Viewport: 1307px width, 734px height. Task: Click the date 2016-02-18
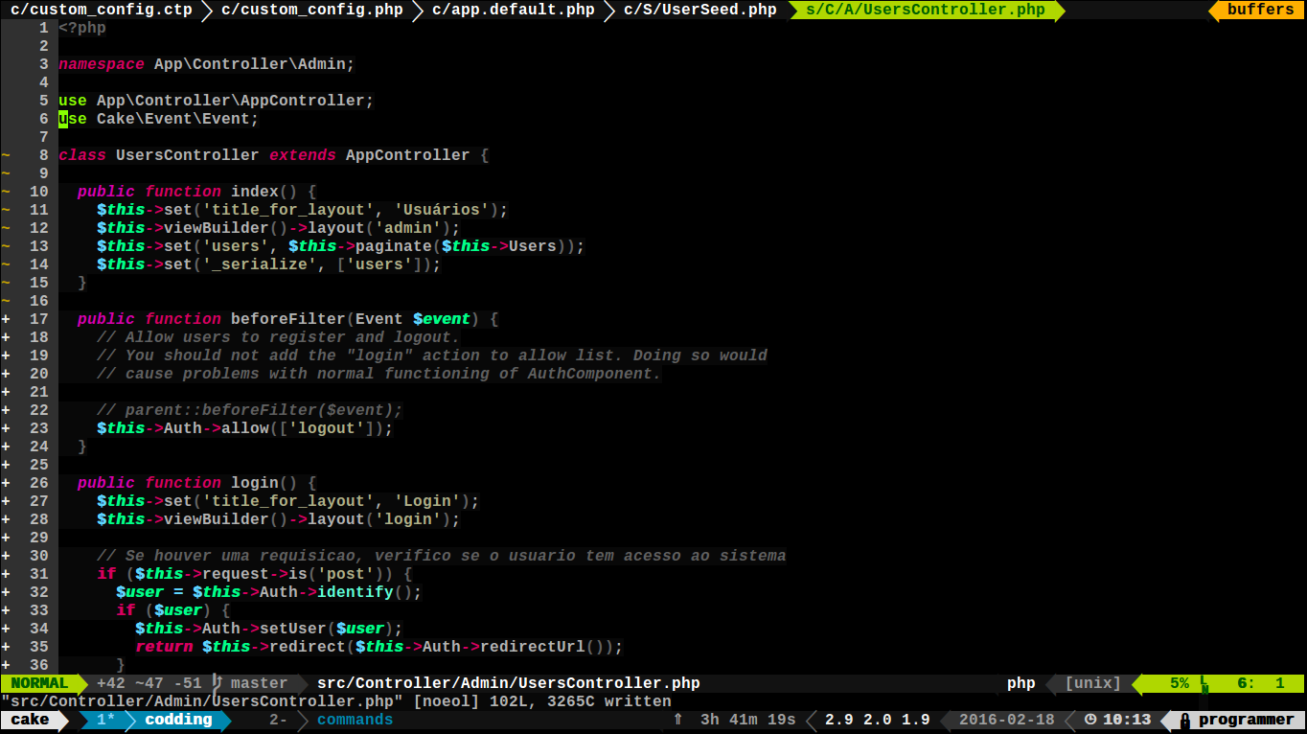[1006, 720]
